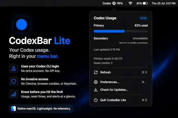Image resolution: width=178 pixels, height=118 pixels.
Task: Click "Uses your Codex CLI login" heading
Action: [x=40, y=66]
